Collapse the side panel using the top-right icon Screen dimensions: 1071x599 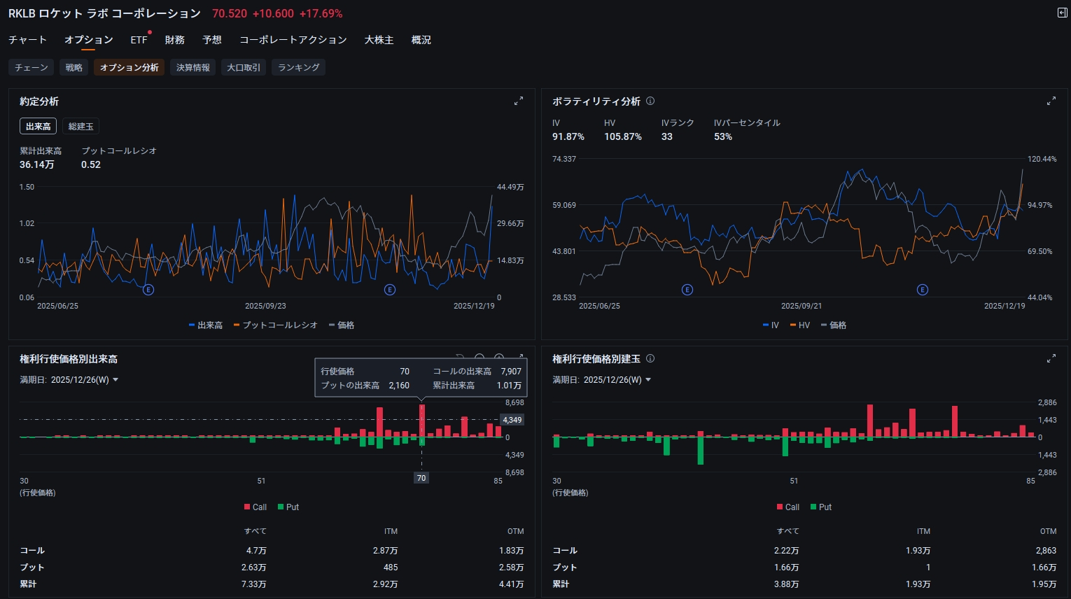click(1062, 13)
